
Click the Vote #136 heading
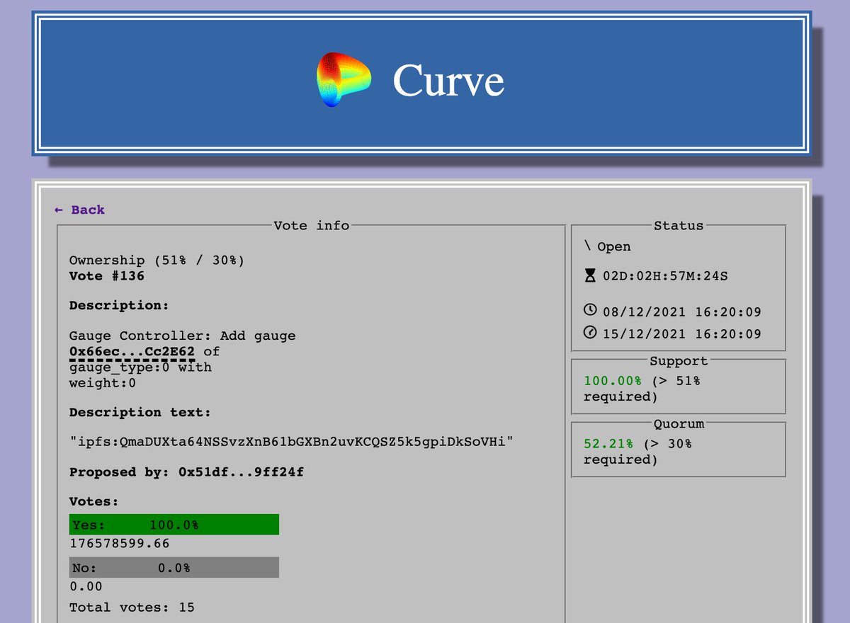(x=107, y=275)
